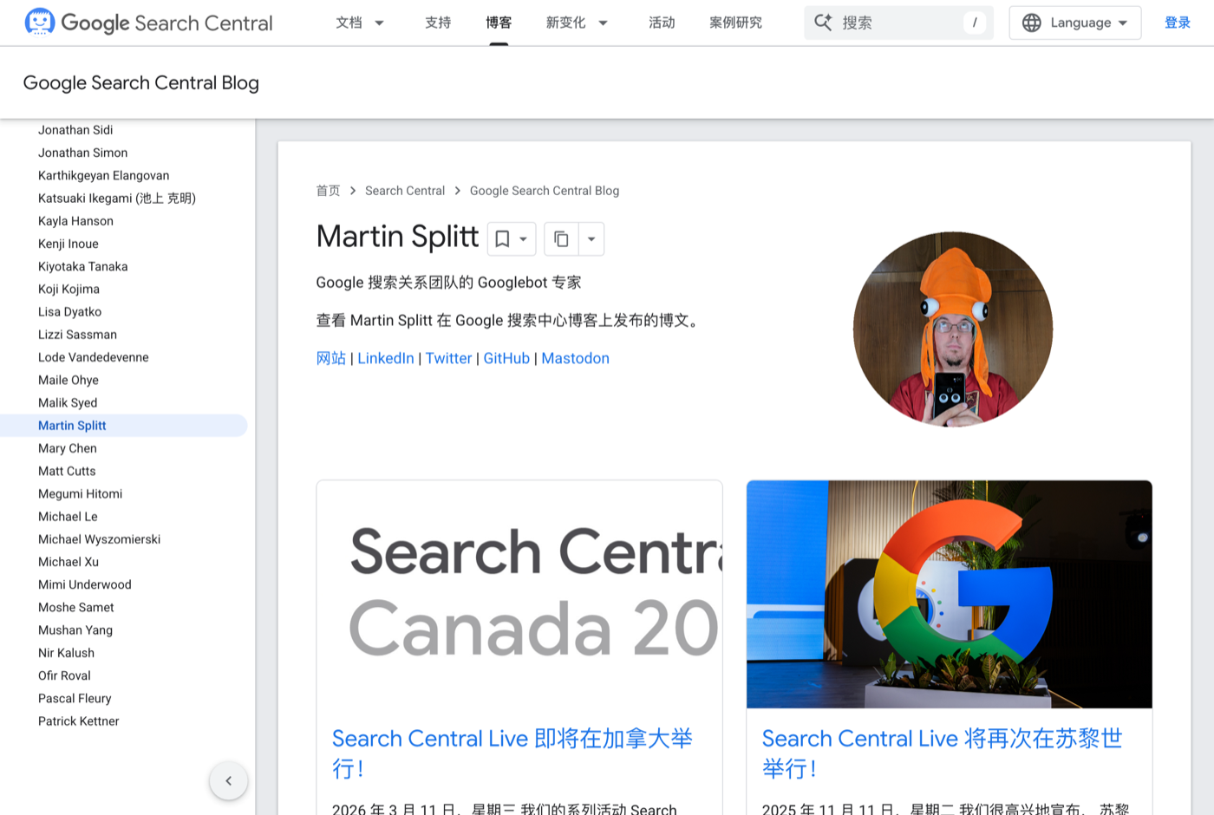Select Michael Xu in the sidebar

point(69,562)
